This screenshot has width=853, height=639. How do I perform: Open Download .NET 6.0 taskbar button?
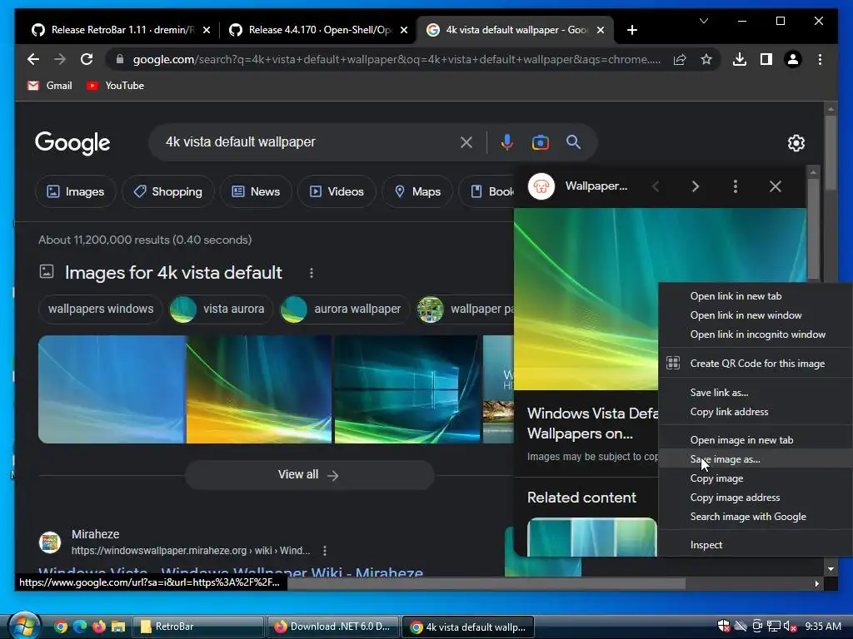(333, 627)
